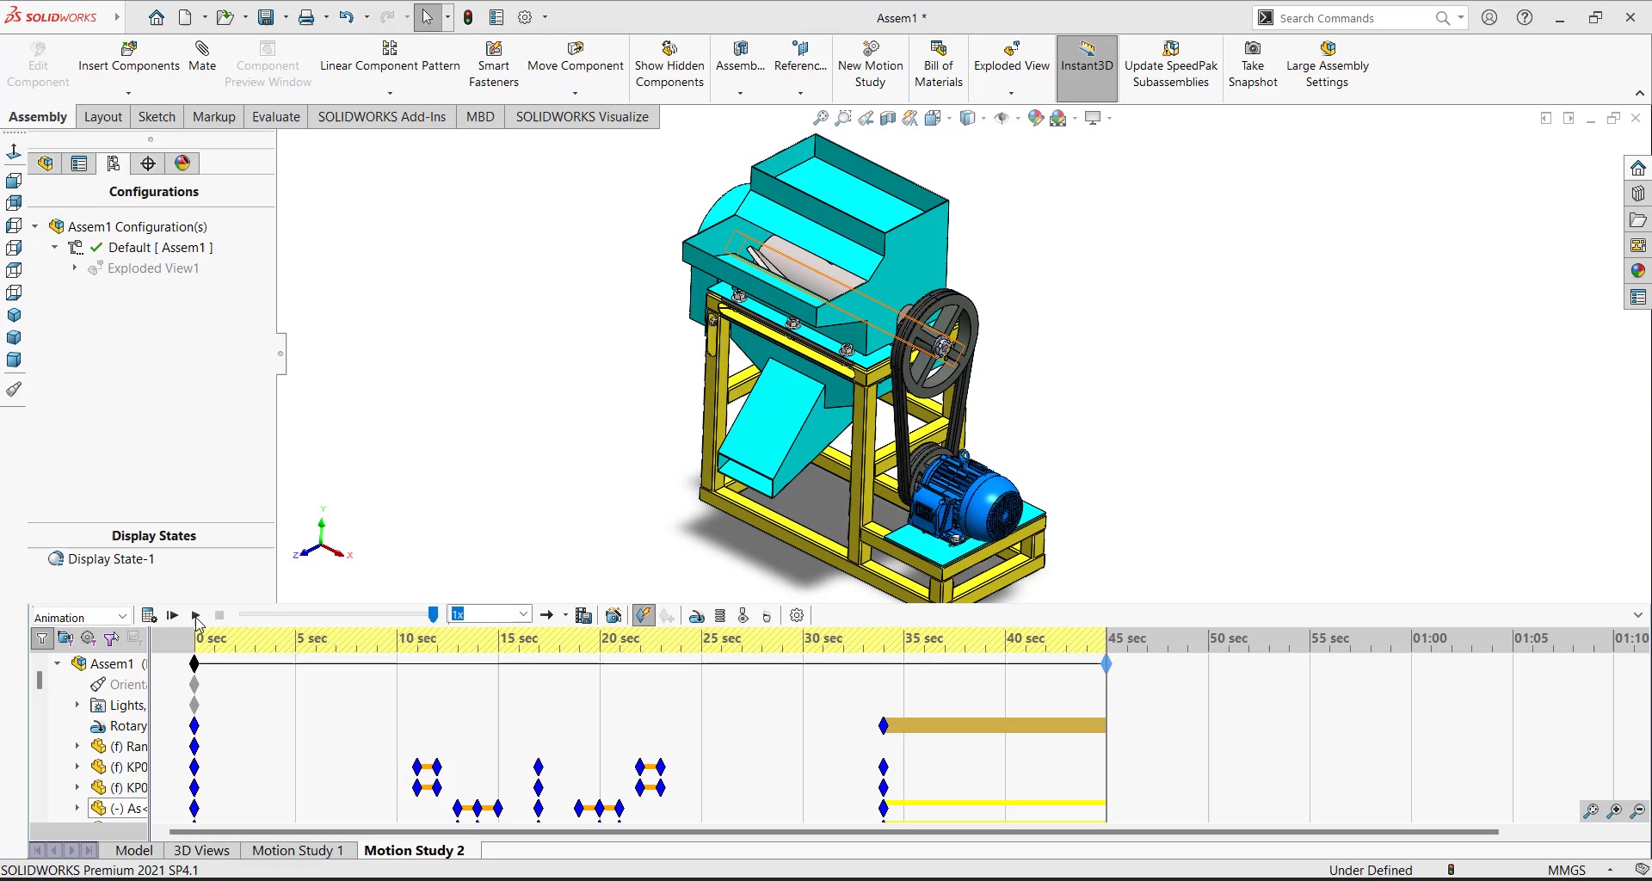Select the Move Component tool
The image size is (1652, 881).
coord(575,56)
